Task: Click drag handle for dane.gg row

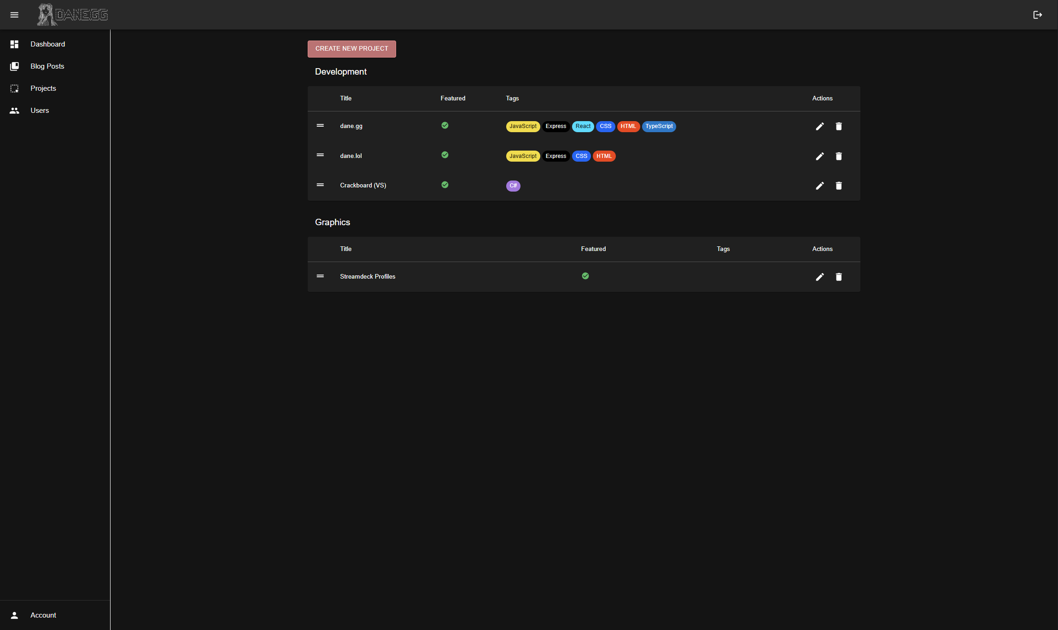Action: tap(320, 125)
